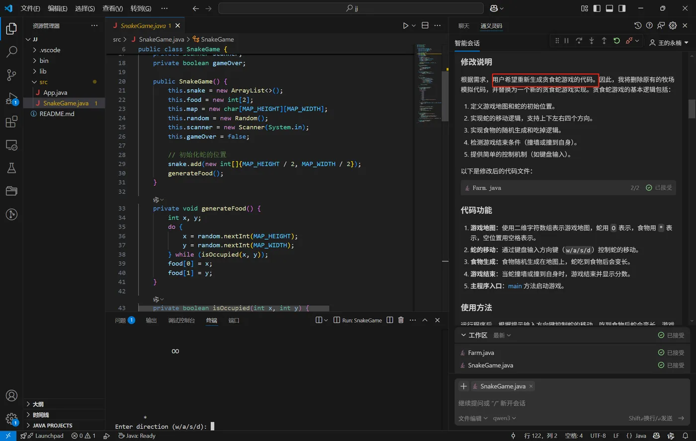This screenshot has height=441, width=696.
Task: Open the Explorer view in activity bar
Action: 11,28
